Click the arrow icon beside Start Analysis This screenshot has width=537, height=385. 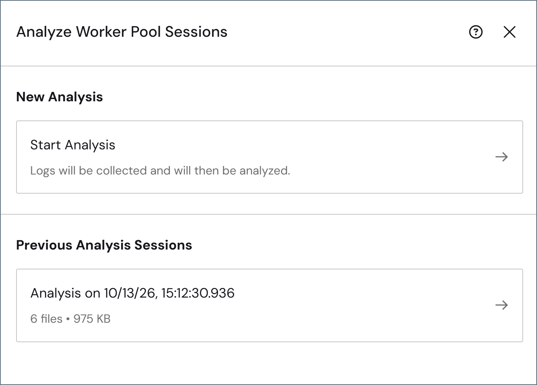pyautogui.click(x=501, y=157)
